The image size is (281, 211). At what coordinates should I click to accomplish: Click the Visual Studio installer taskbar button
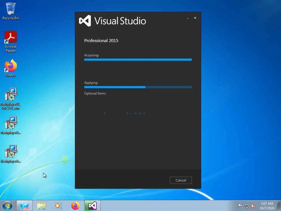coord(92,206)
